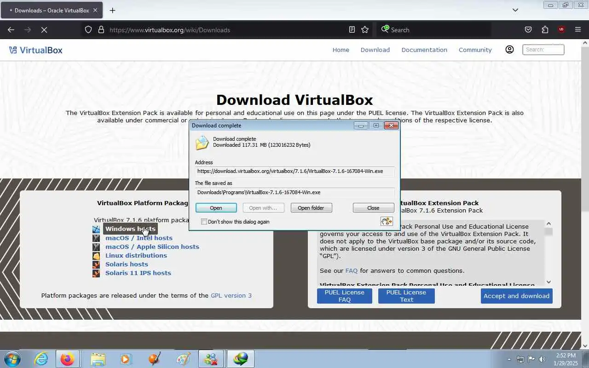Image resolution: width=589 pixels, height=368 pixels.
Task: Open the GPL version 3 link
Action: point(231,295)
